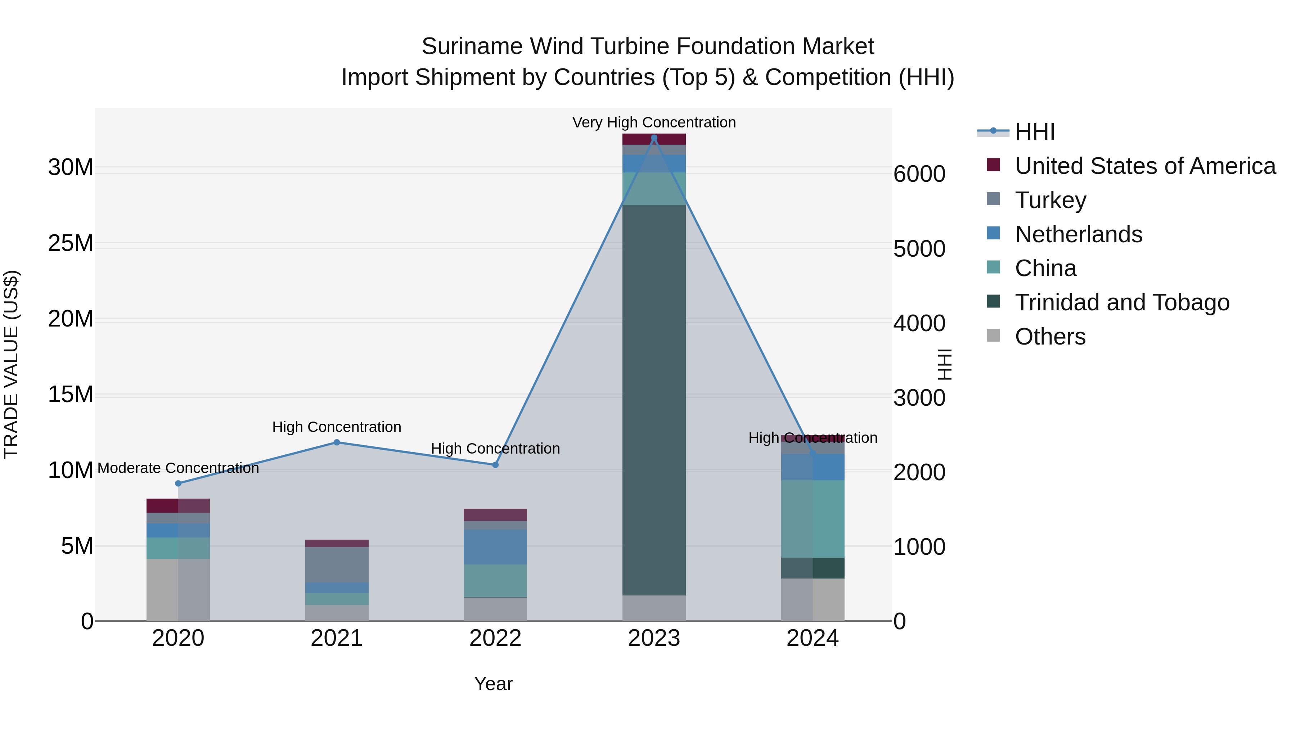Viewport: 1296px width, 729px height.
Task: Click the 2024 x-axis label
Action: [813, 638]
